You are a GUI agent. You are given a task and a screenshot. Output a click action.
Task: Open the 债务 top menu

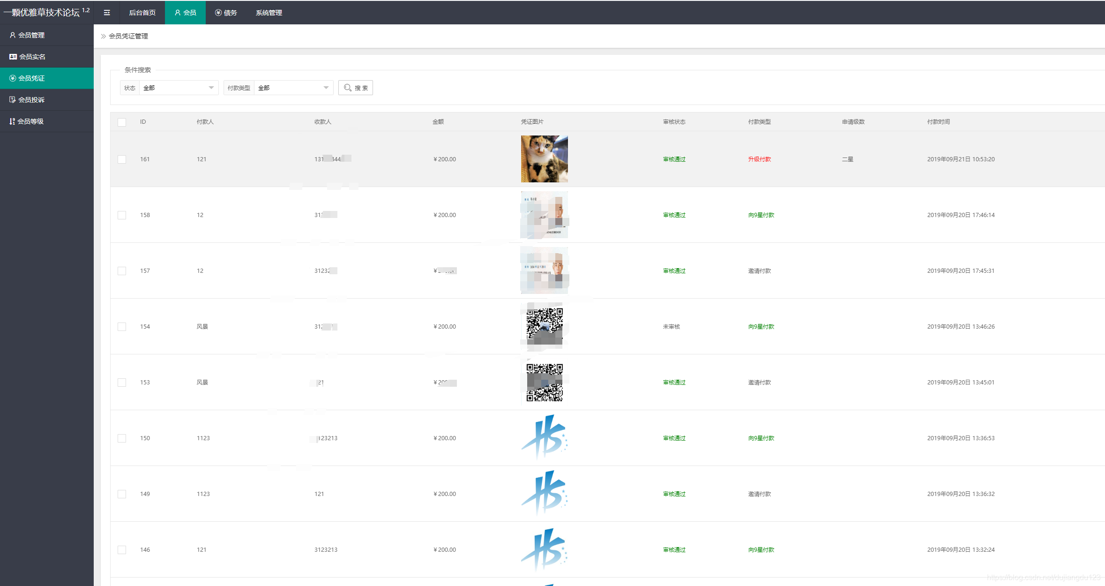pyautogui.click(x=226, y=13)
